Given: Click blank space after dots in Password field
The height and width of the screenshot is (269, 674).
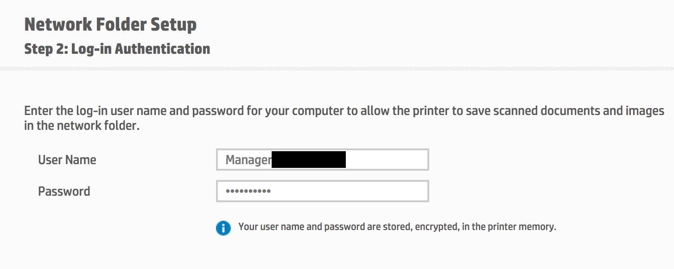Looking at the screenshot, I should (349, 191).
